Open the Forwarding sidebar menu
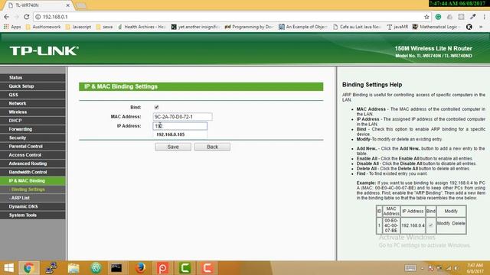Image resolution: width=490 pixels, height=275 pixels. coord(33,129)
